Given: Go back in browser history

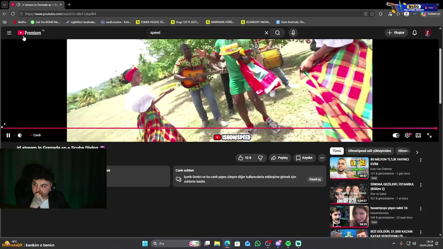Looking at the screenshot, I should pyautogui.click(x=4, y=14).
